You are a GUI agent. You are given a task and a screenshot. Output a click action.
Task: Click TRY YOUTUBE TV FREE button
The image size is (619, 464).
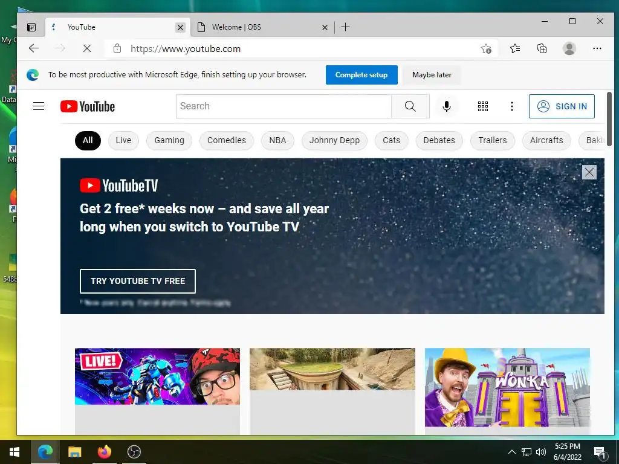[138, 281]
